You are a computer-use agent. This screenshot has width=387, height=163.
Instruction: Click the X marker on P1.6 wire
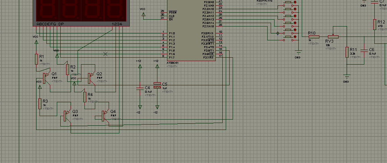coord(105,54)
